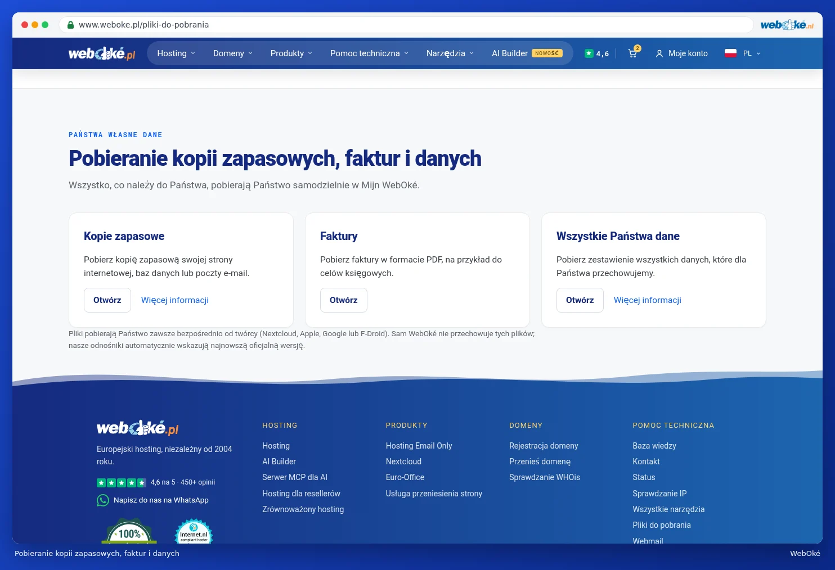The height and width of the screenshot is (570, 835).
Task: Open footer link Baza wiedzy
Action: point(654,446)
